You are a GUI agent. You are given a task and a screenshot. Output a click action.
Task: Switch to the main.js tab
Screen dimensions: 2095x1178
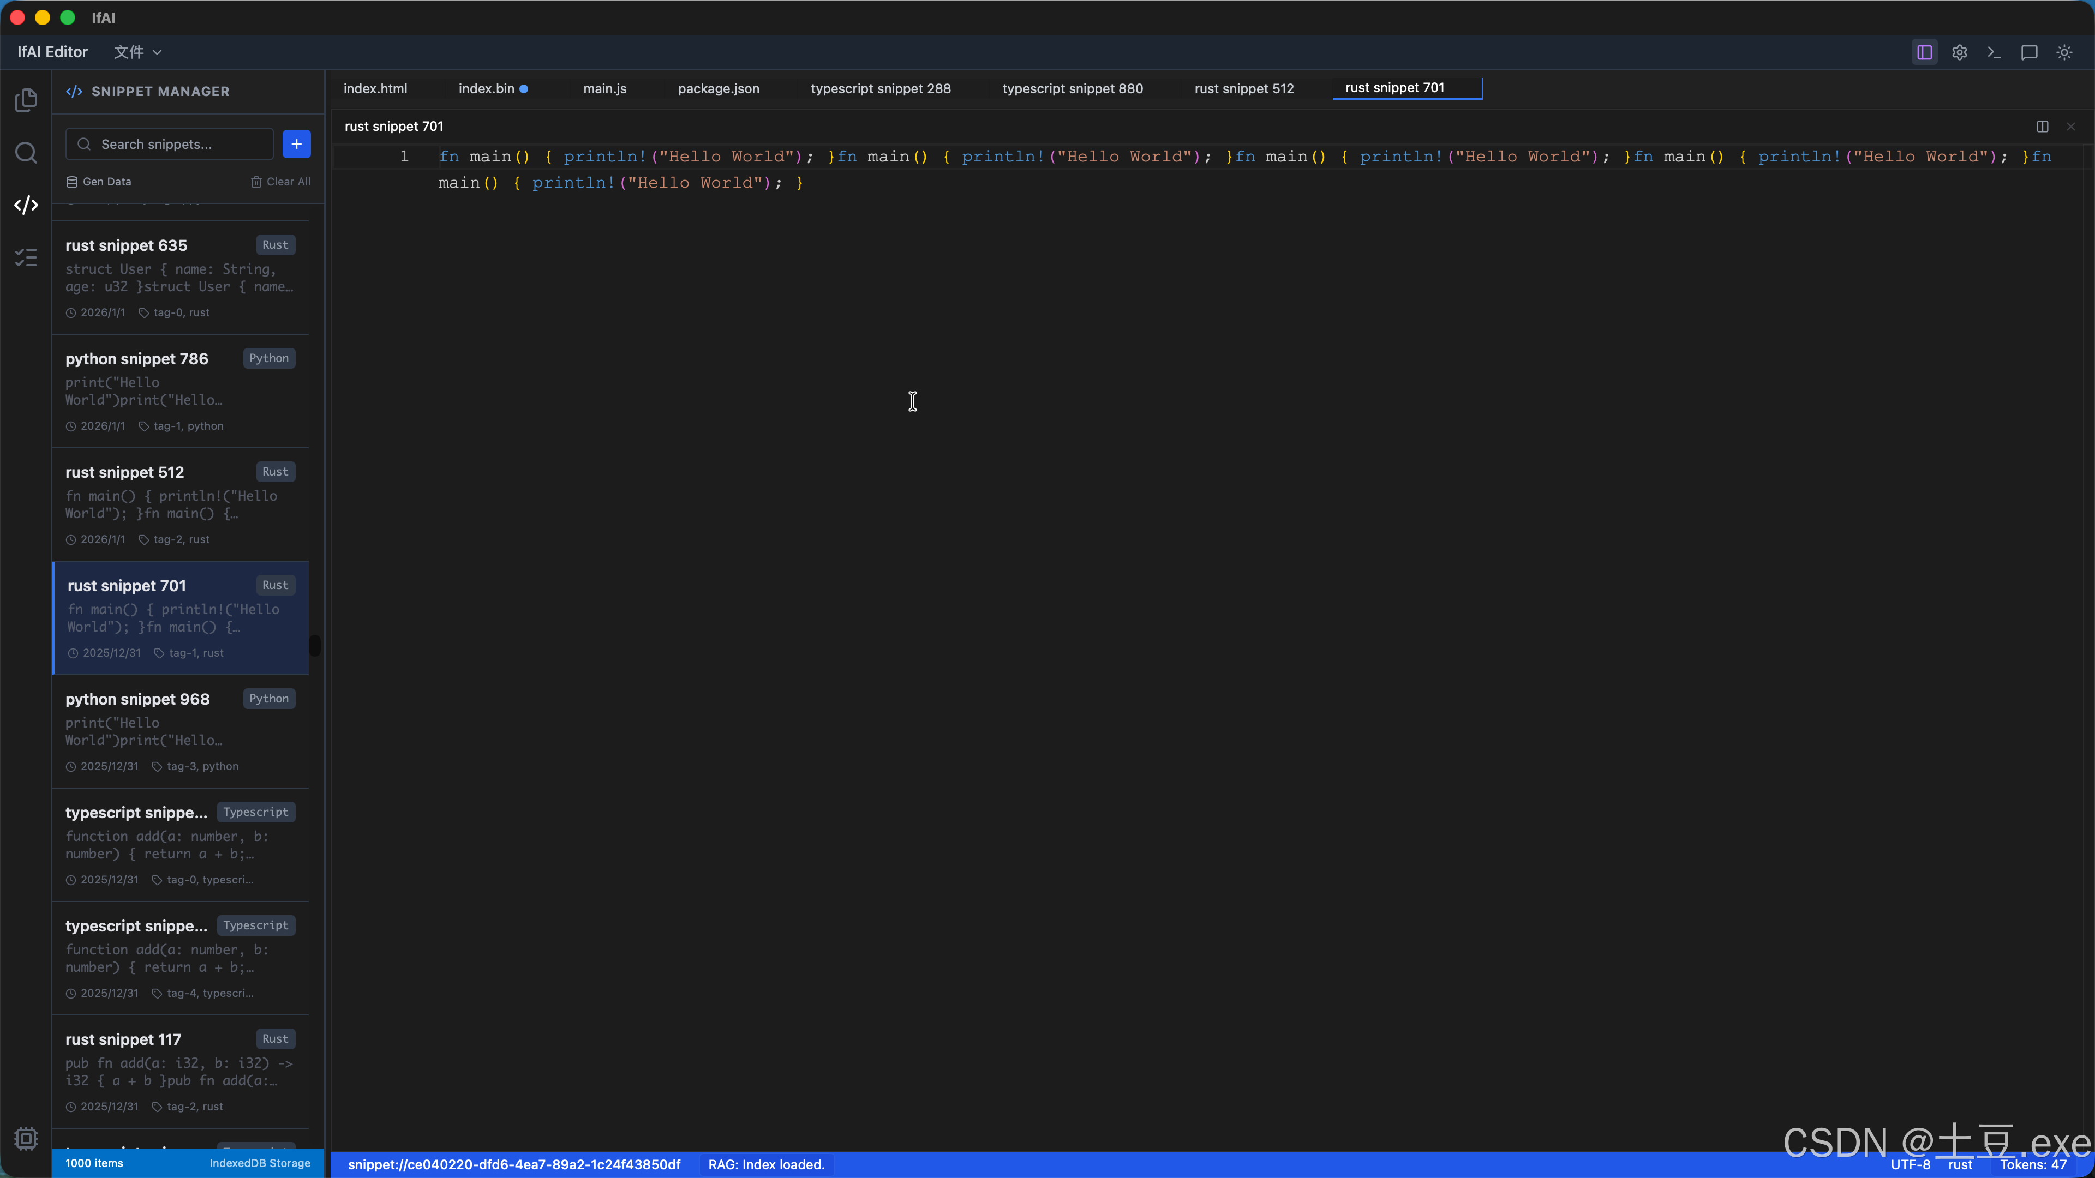click(x=604, y=88)
